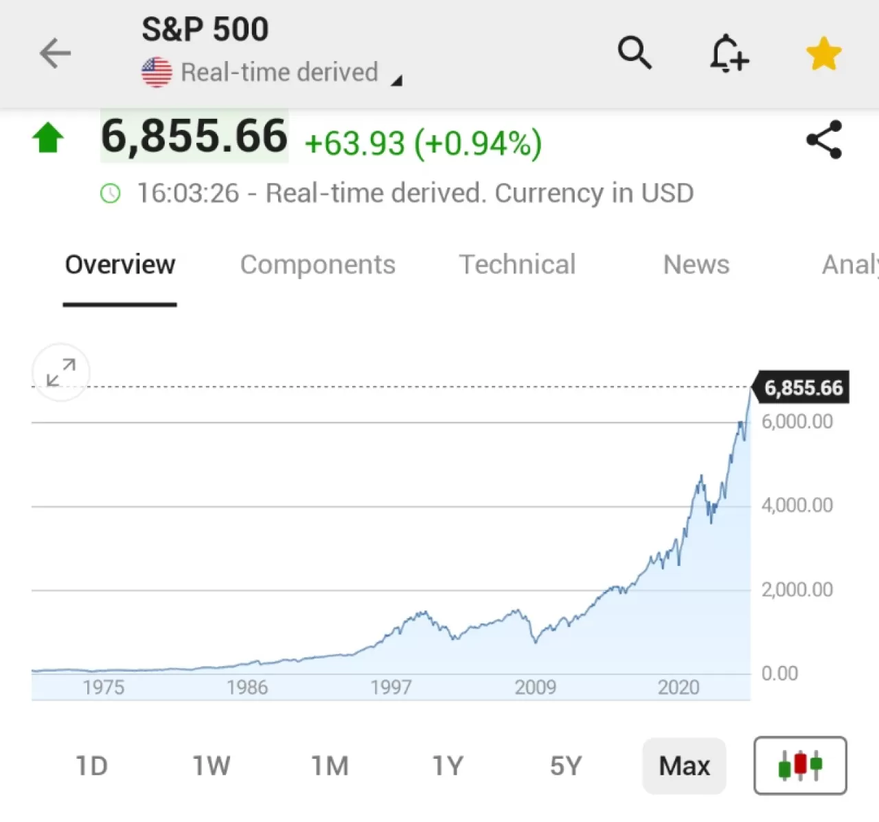Expand the chart to fullscreen
This screenshot has width=879, height=822.
coord(60,373)
